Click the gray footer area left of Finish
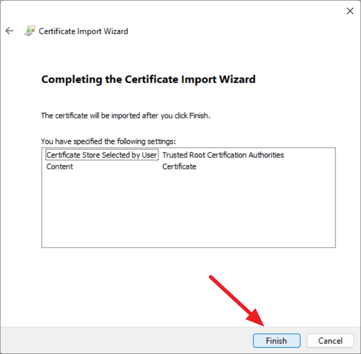This screenshot has height=354, width=361. click(x=125, y=340)
